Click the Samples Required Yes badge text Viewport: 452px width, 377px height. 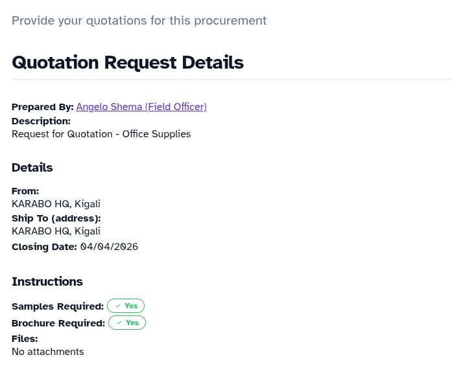pyautogui.click(x=131, y=306)
